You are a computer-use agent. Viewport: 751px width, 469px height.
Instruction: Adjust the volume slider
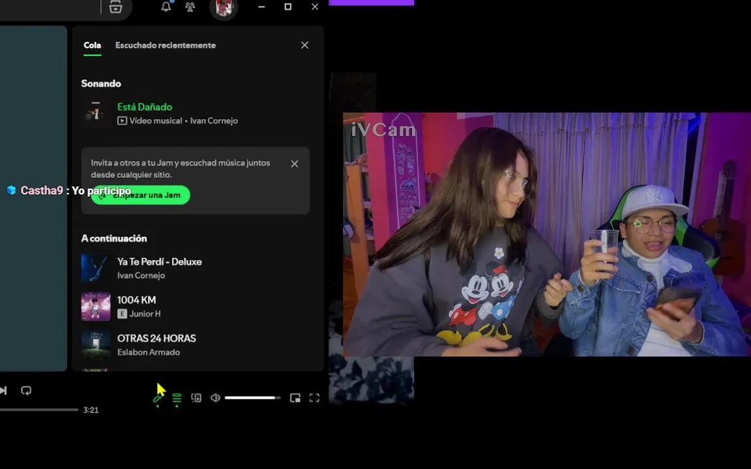pyautogui.click(x=253, y=398)
